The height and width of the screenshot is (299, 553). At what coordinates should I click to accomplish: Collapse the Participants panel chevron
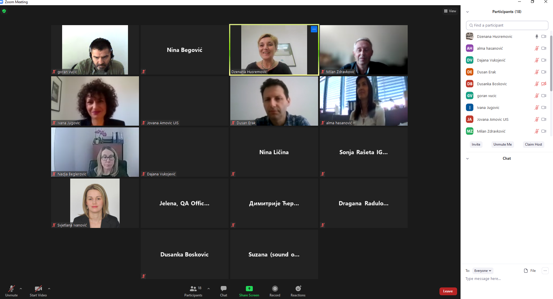[x=467, y=12]
